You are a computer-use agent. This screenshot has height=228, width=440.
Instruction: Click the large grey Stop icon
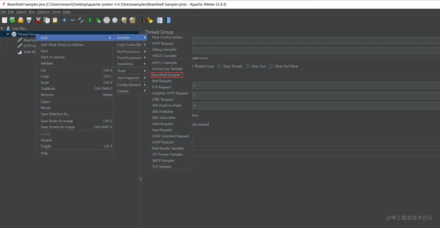(x=107, y=20)
